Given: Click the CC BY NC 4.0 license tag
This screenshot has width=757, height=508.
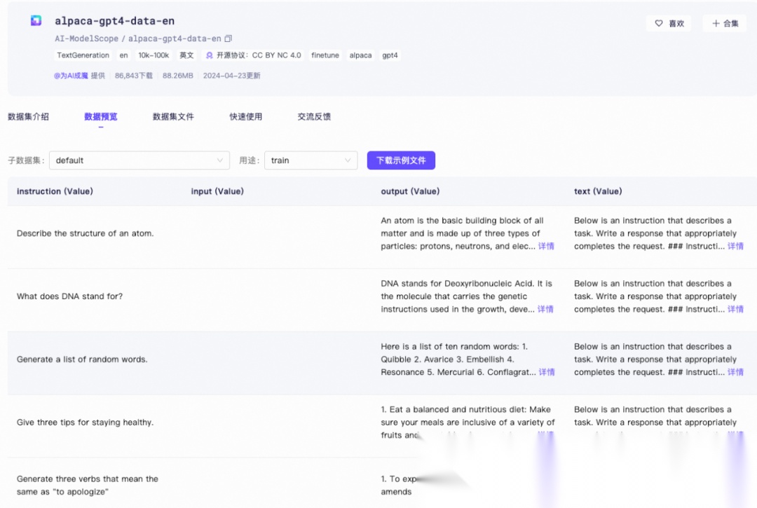Looking at the screenshot, I should pyautogui.click(x=277, y=55).
